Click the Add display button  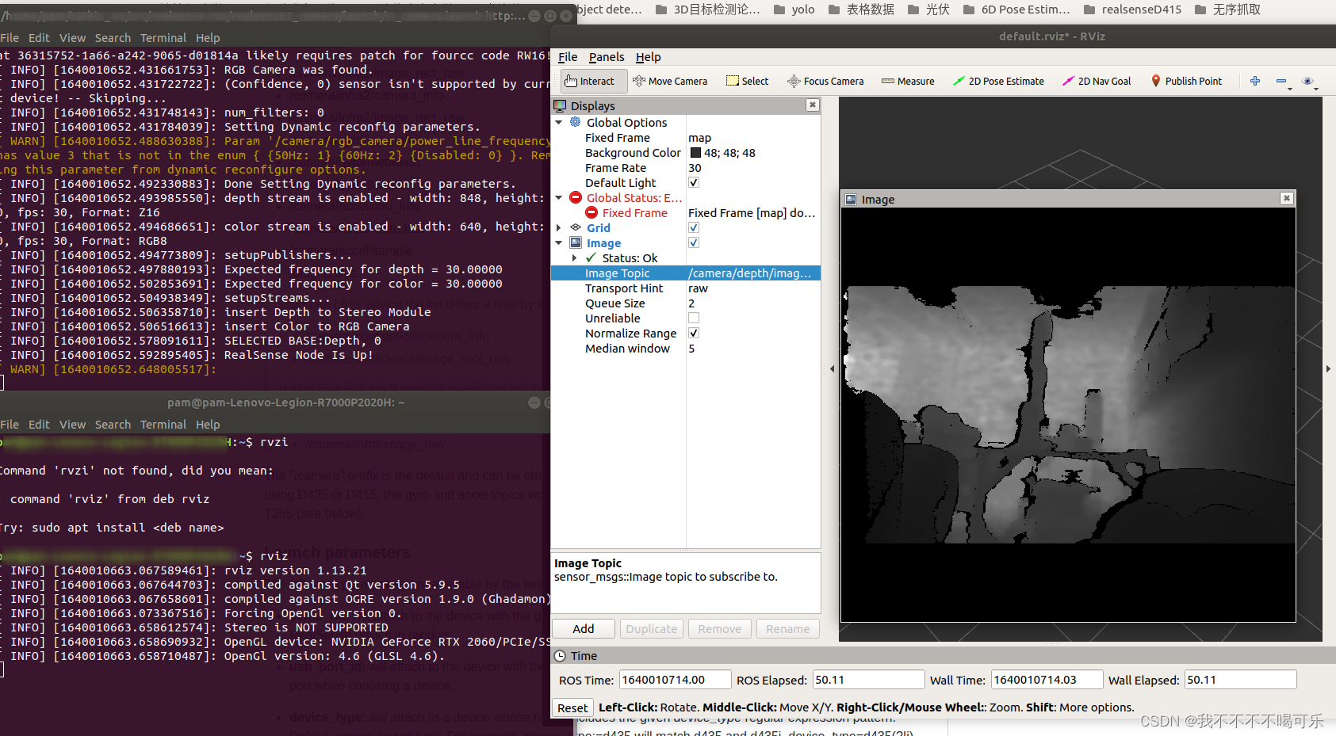pyautogui.click(x=584, y=628)
